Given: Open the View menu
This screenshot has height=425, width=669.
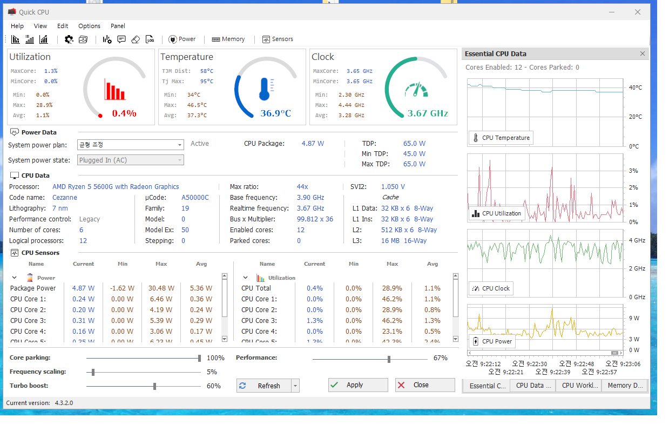Looking at the screenshot, I should [40, 26].
